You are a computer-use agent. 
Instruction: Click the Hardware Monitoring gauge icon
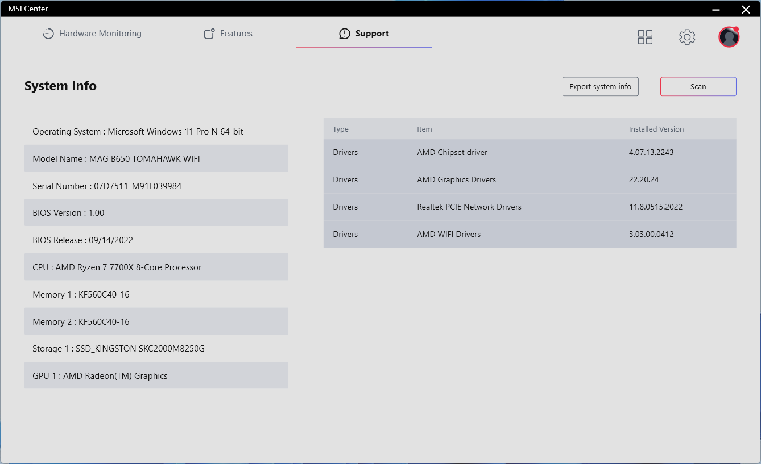click(x=48, y=34)
